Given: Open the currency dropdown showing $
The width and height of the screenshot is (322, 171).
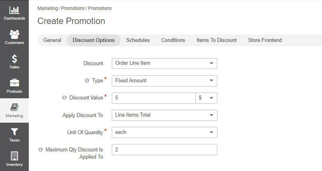Looking at the screenshot, I should 206,98.
